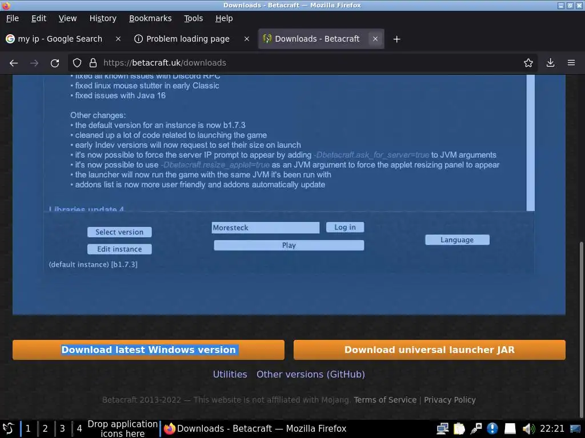Click Download latest Windows version button
585x438 pixels.
[149, 350]
